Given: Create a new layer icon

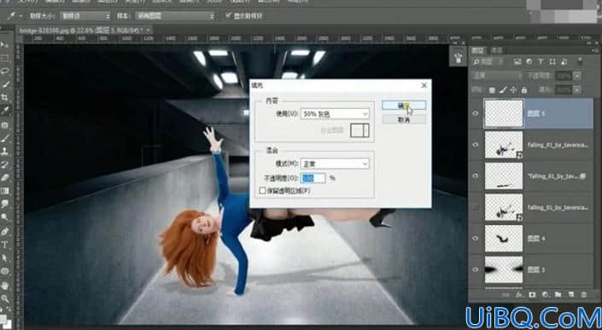Looking at the screenshot, I should tap(571, 295).
